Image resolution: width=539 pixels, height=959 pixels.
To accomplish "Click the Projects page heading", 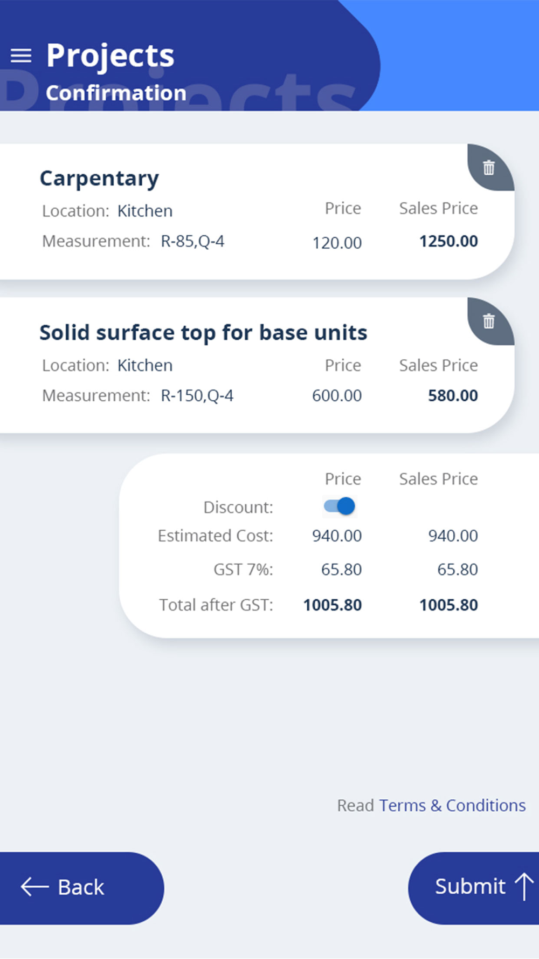I will (110, 56).
